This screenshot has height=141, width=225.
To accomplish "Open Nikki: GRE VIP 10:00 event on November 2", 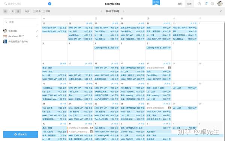I will point(133,139).
